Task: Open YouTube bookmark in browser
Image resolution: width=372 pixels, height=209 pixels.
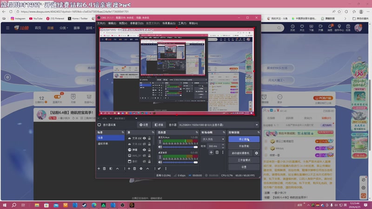Action: point(36,19)
